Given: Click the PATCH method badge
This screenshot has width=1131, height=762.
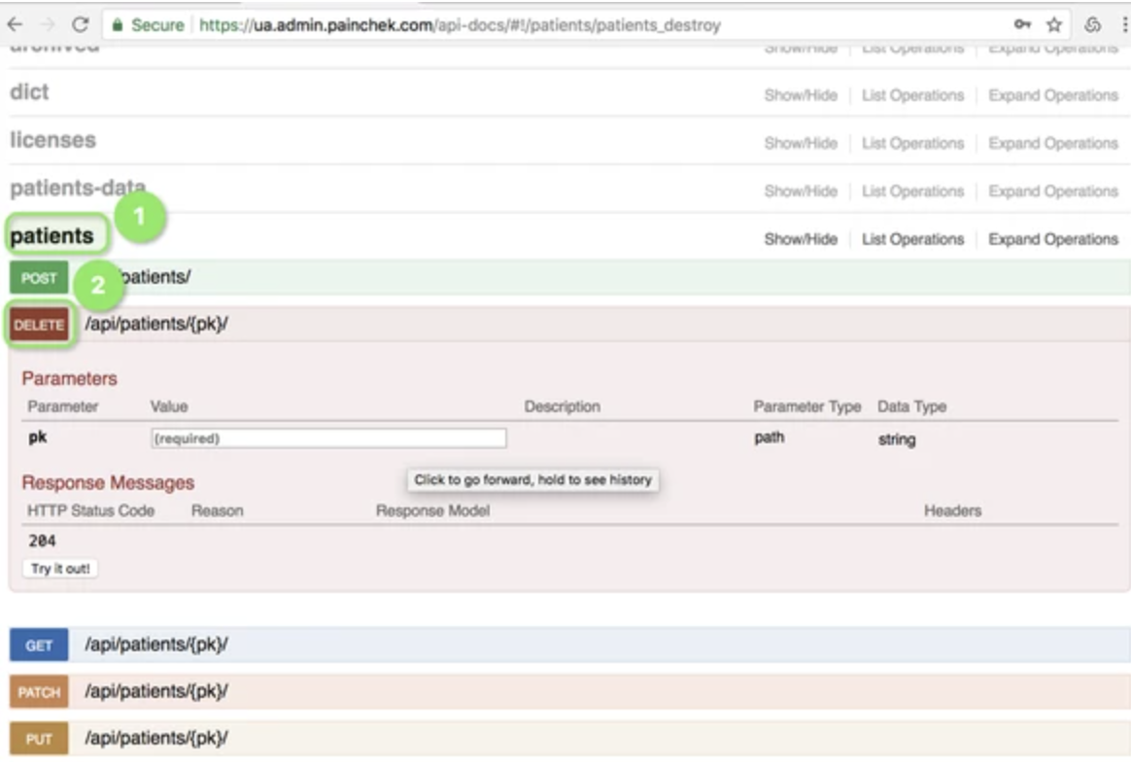Looking at the screenshot, I should tap(39, 692).
